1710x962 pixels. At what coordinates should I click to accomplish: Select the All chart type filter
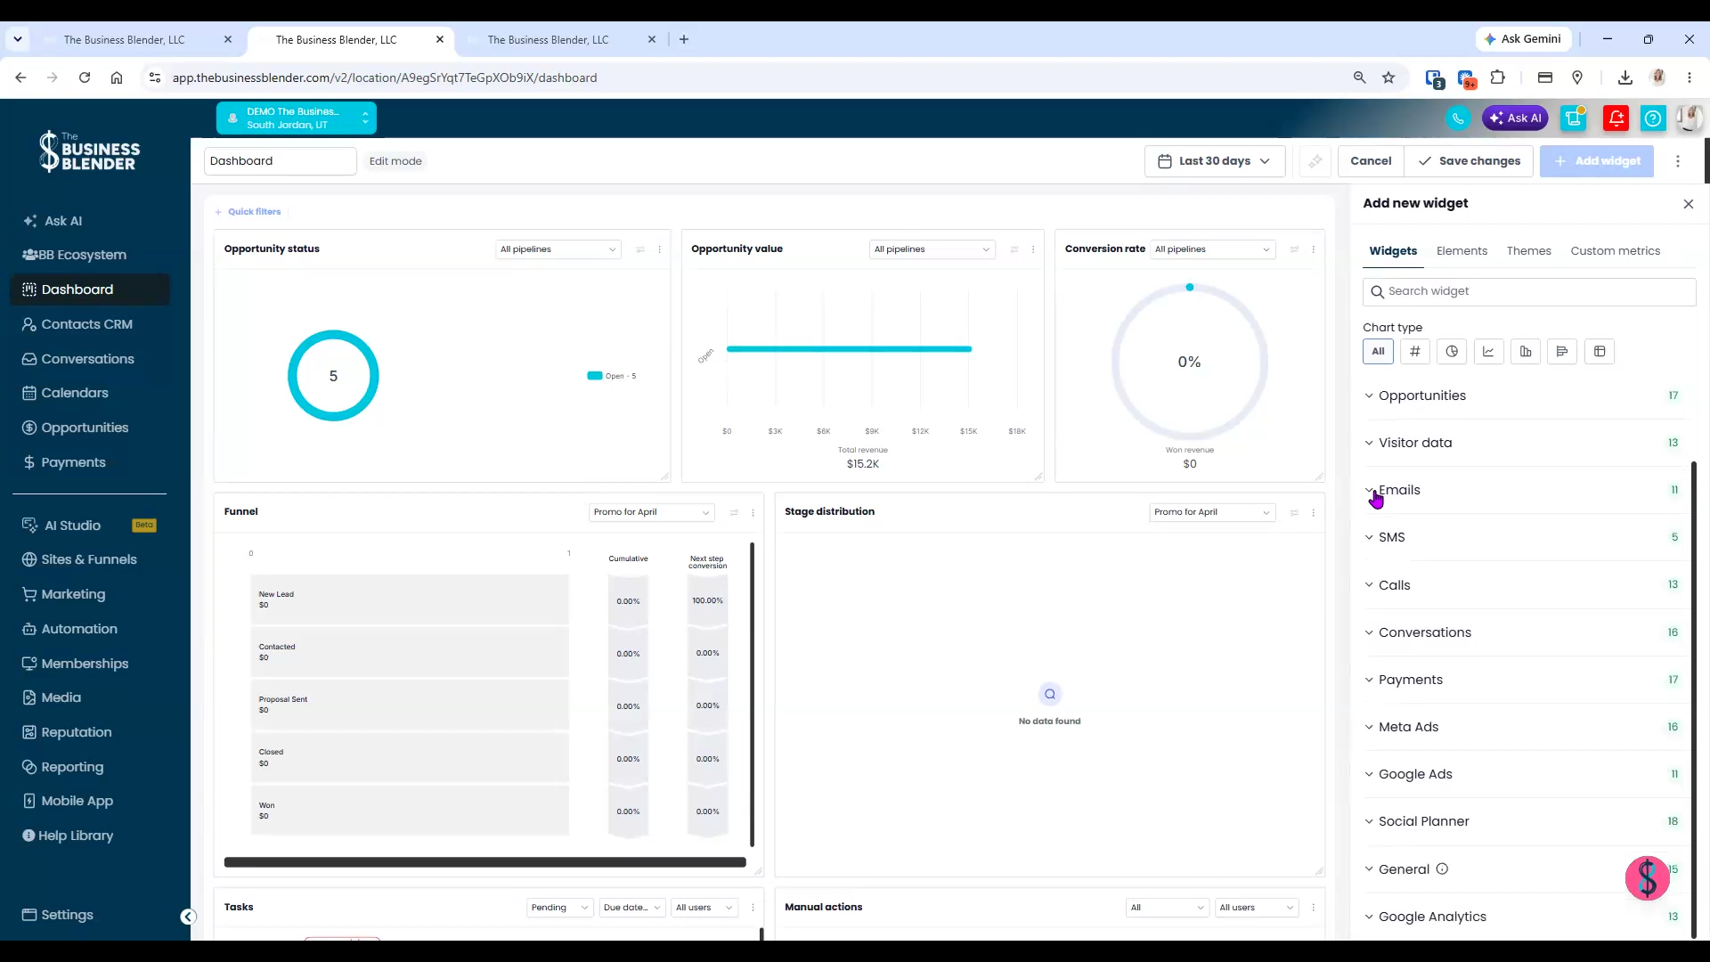tap(1378, 351)
